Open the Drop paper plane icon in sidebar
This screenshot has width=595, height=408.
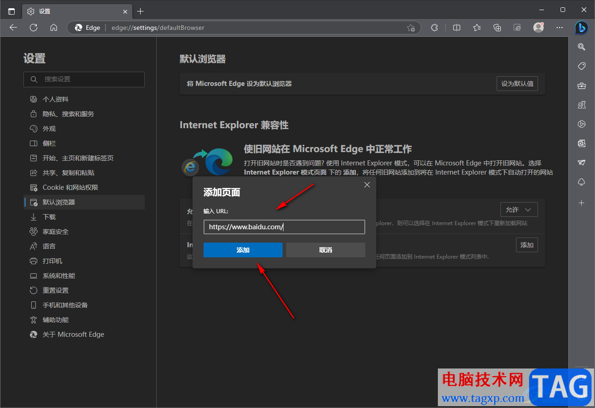(581, 163)
